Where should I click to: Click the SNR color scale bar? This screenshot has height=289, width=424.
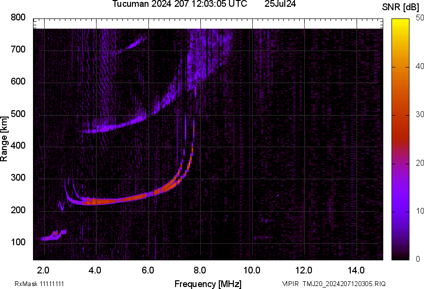(x=401, y=139)
